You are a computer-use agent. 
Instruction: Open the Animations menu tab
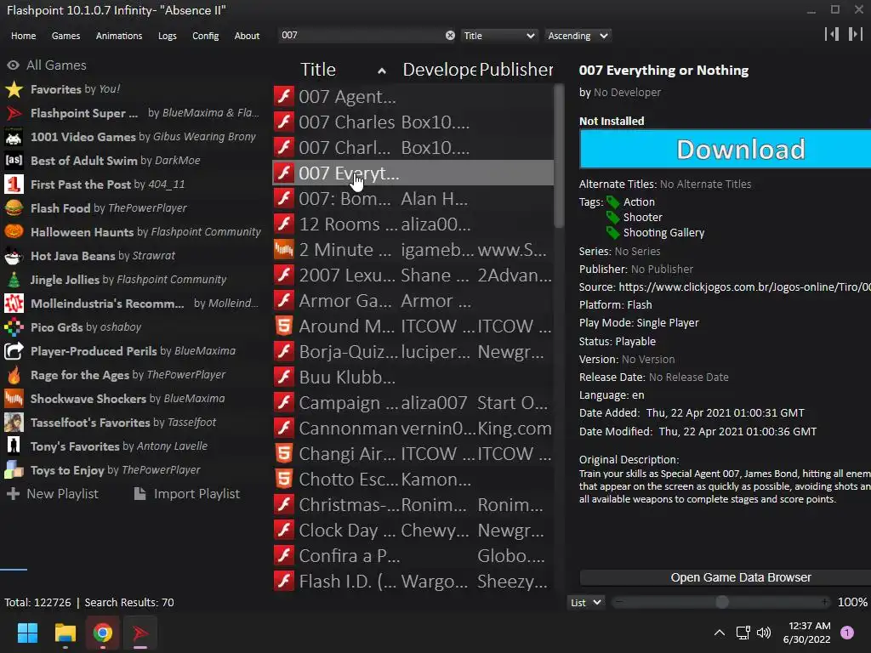[119, 36]
